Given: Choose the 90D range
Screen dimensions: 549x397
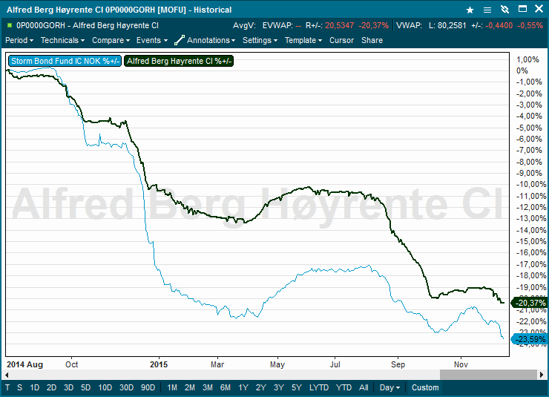Looking at the screenshot, I should coord(148,387).
